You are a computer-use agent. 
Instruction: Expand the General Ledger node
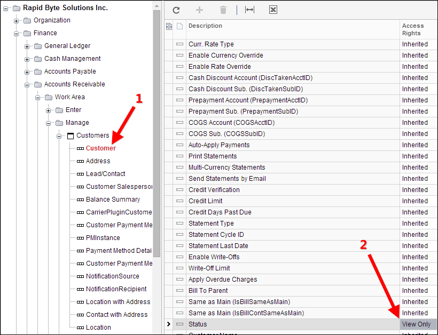point(26,45)
